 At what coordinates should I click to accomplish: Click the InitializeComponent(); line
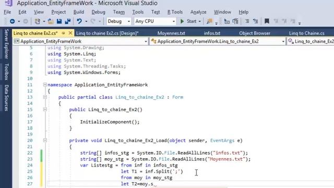pyautogui.click(x=110, y=122)
